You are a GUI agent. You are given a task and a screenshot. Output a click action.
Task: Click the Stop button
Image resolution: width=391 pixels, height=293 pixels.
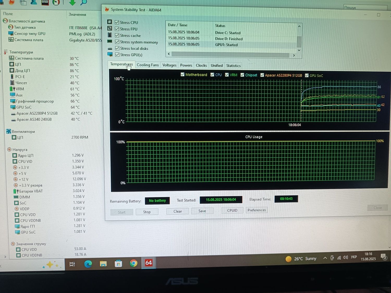(x=147, y=212)
